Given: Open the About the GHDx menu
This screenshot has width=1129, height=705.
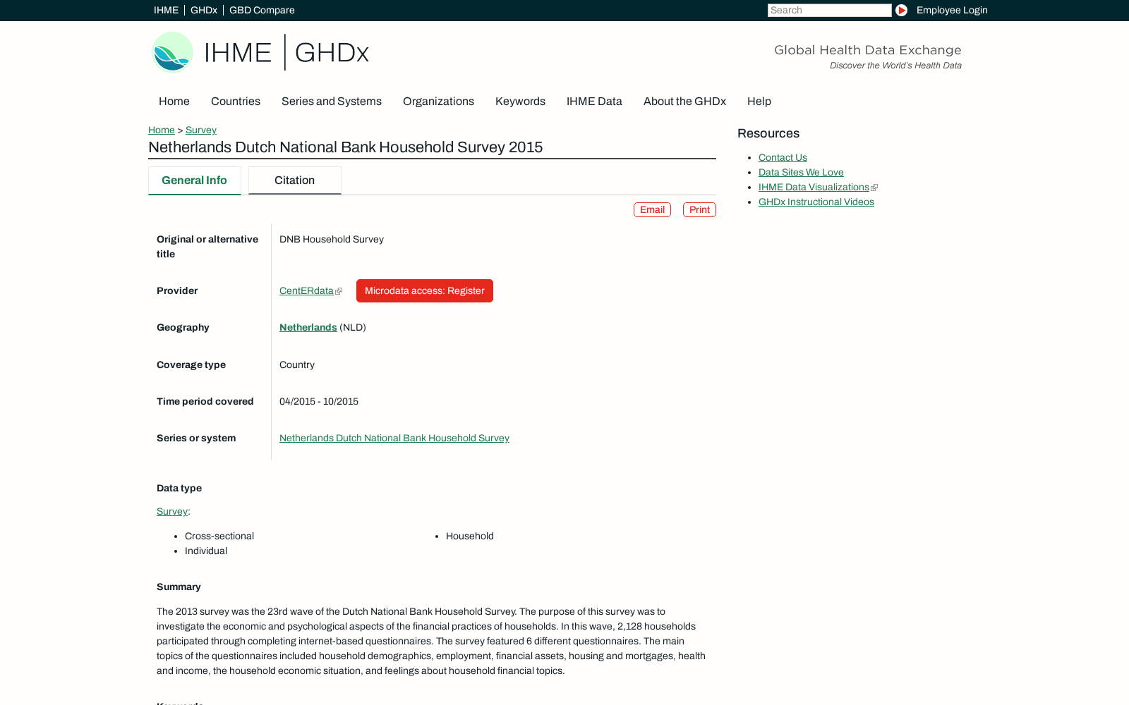Looking at the screenshot, I should coord(684,102).
